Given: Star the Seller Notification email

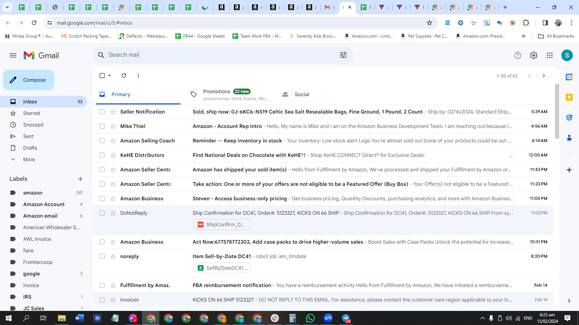Looking at the screenshot, I should coord(113,112).
